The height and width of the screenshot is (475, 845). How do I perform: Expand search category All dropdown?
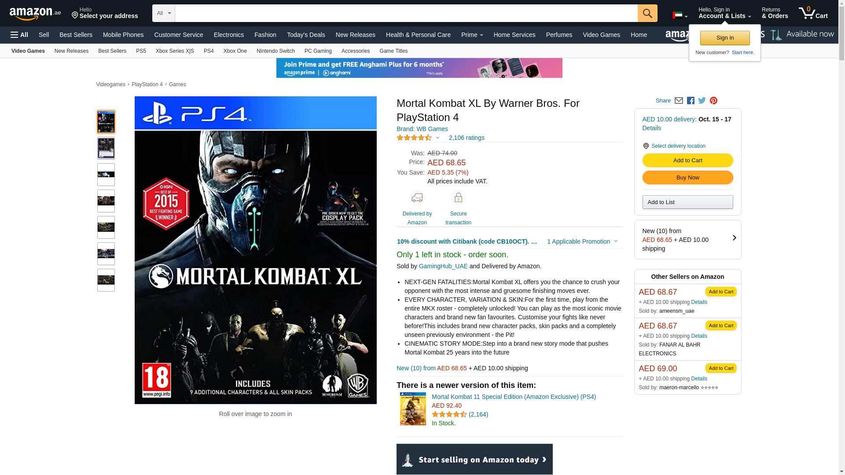click(163, 13)
